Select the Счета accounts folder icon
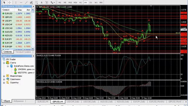 [x=8, y=63]
